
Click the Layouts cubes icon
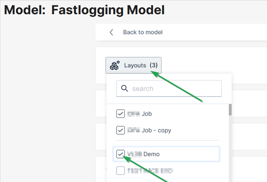(x=115, y=66)
